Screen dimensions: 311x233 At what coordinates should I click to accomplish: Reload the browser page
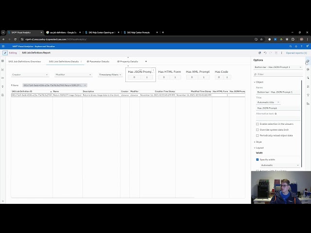tap(15, 39)
